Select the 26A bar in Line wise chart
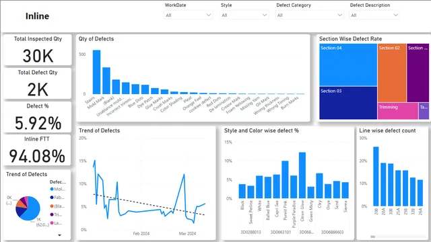Viewport: 431px width, 242px height. 420,193
